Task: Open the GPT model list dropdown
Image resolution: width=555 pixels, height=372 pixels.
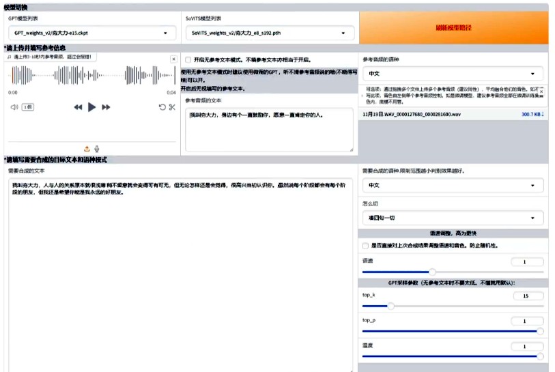Action: tap(91, 33)
